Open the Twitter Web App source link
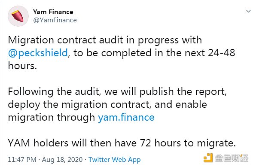This screenshot has width=253, height=167. coord(115,160)
